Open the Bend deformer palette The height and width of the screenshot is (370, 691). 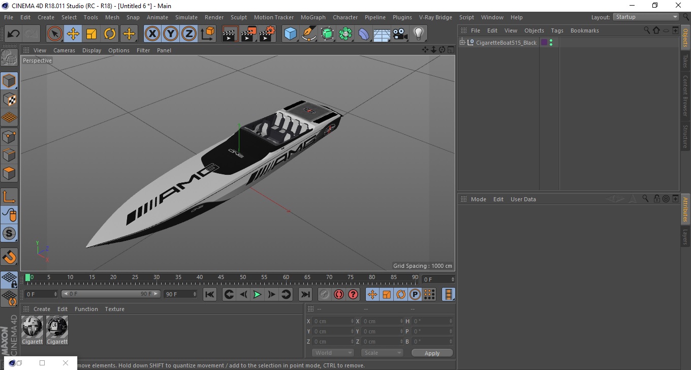tap(364, 34)
